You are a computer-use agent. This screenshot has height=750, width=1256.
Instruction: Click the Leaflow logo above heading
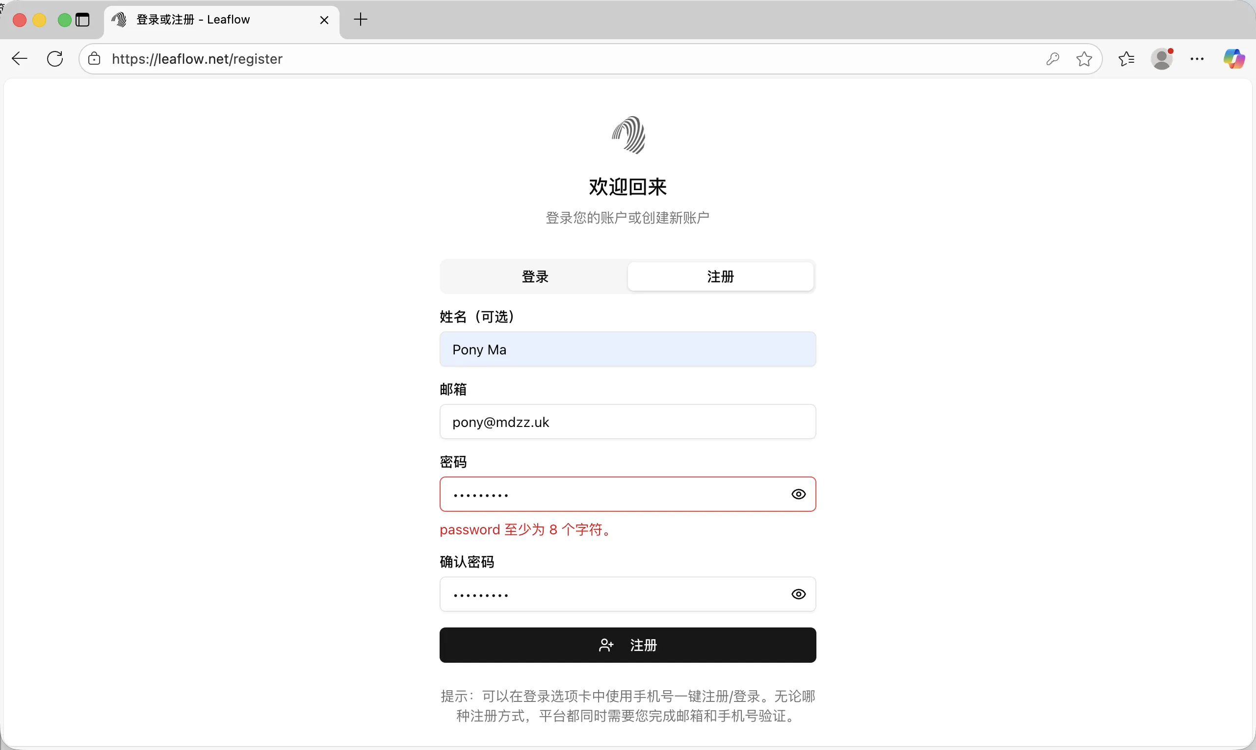pyautogui.click(x=628, y=135)
